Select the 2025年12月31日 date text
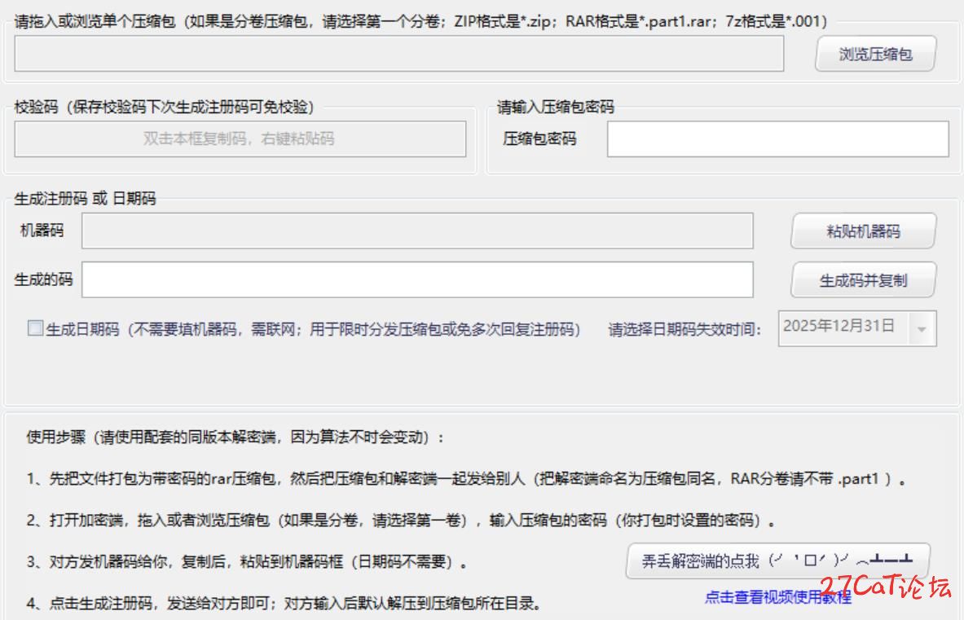 839,327
